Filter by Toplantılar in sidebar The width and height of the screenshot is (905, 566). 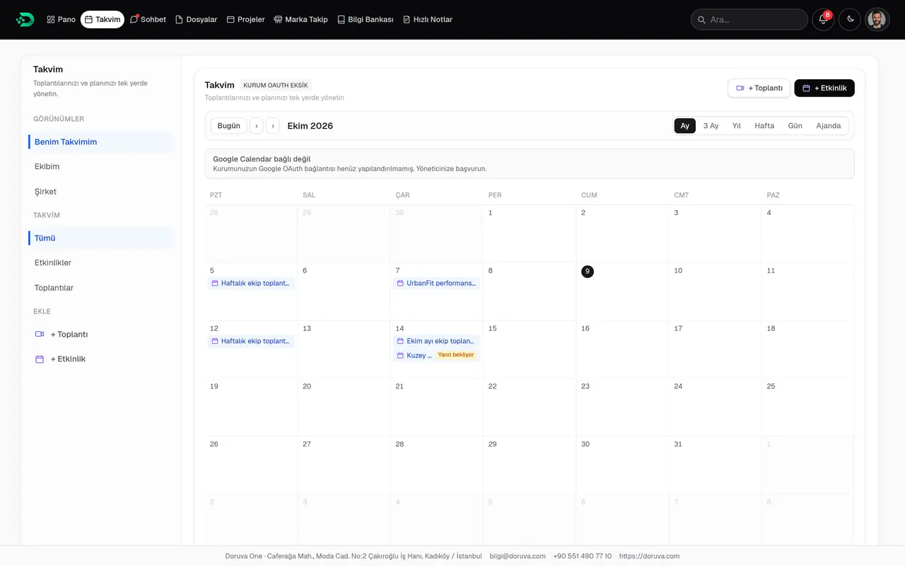tap(100, 288)
